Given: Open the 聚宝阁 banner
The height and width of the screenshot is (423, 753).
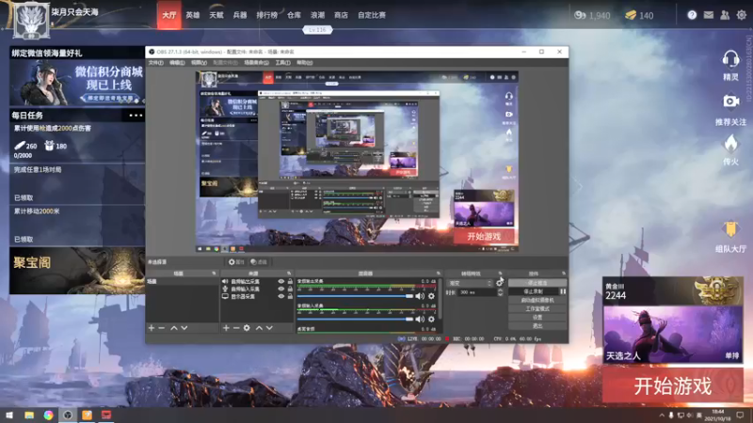Looking at the screenshot, I should (x=77, y=271).
